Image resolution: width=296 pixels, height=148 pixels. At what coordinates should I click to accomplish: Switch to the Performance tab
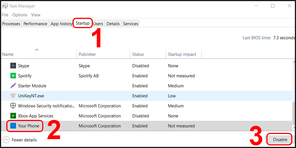pyautogui.click(x=36, y=24)
